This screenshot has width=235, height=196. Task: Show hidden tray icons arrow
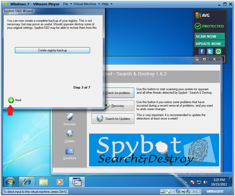tap(186, 182)
